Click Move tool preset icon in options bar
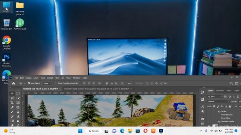 21,83
